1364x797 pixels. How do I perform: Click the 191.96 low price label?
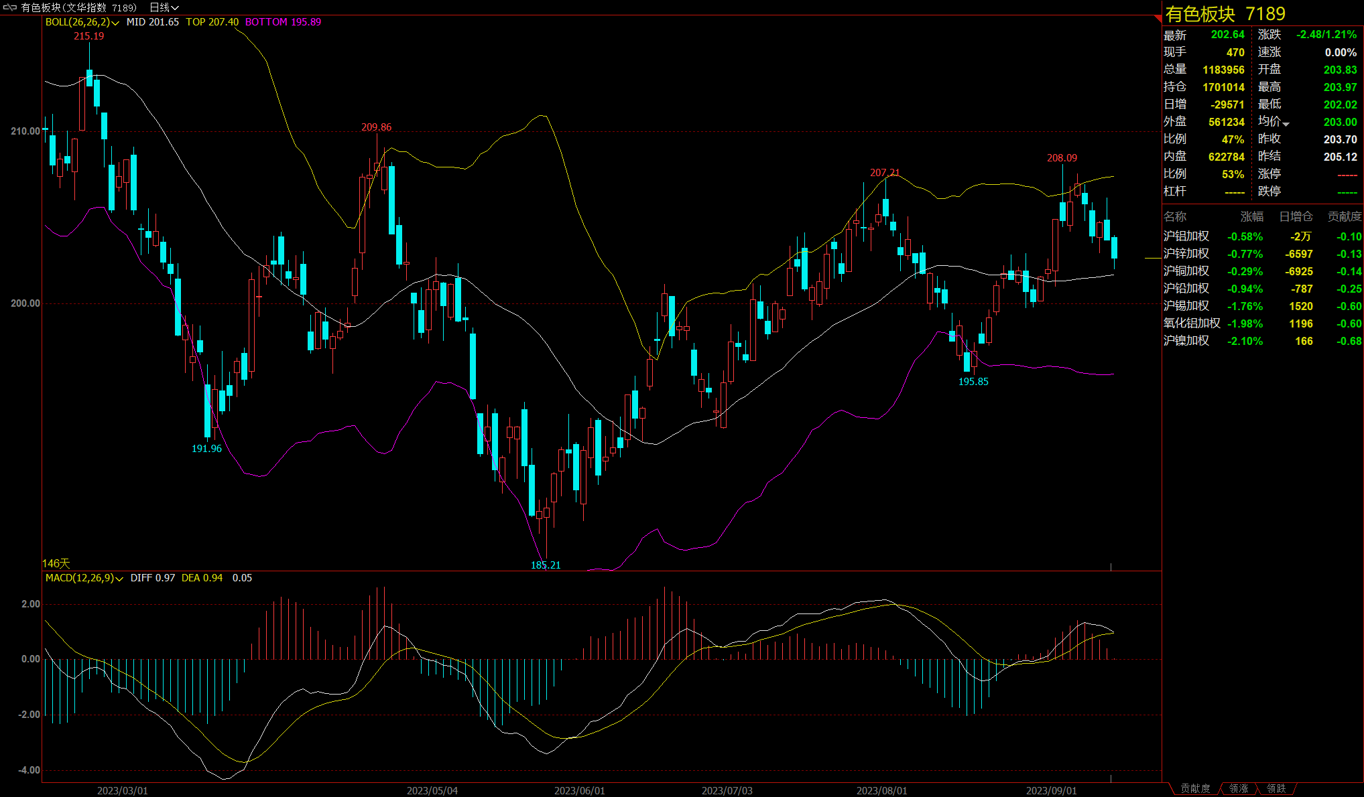206,449
